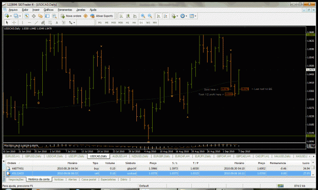Select the trendline drawing tool
This screenshot has height=190, width=318.
tap(36, 22)
